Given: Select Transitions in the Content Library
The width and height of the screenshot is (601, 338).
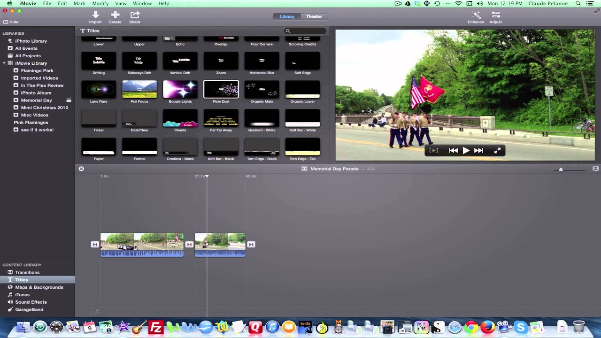Looking at the screenshot, I should click(27, 272).
